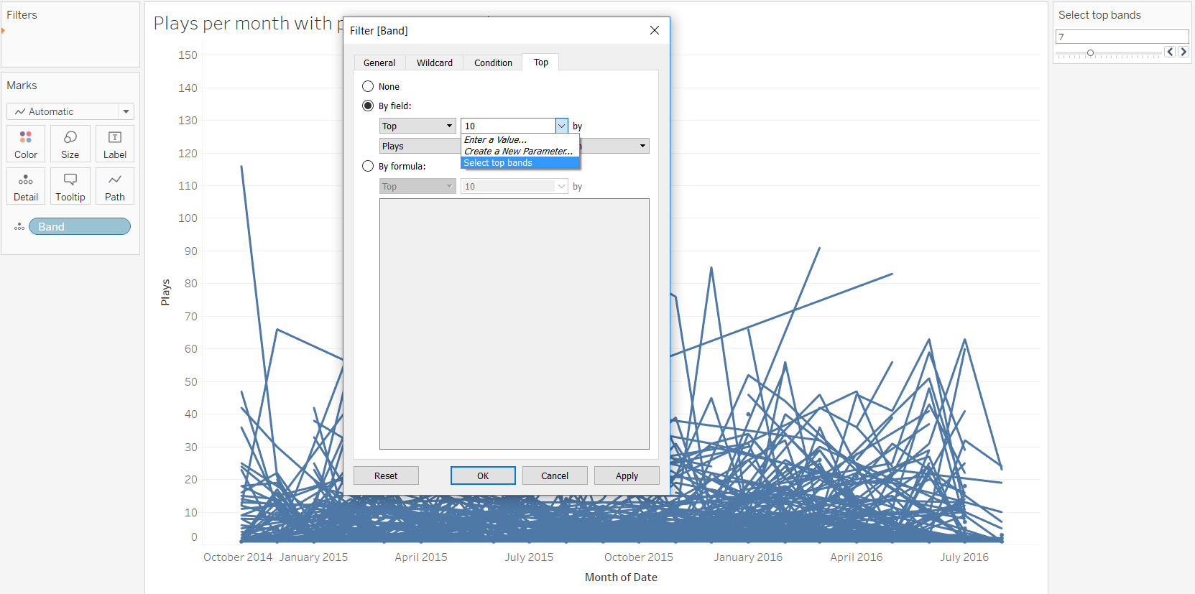Click detail icon beside Band pill

point(19,227)
